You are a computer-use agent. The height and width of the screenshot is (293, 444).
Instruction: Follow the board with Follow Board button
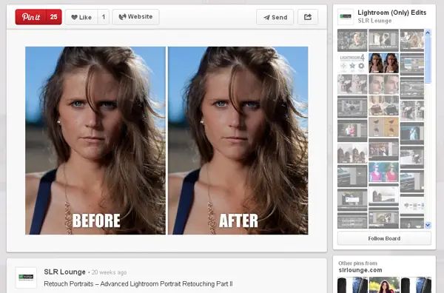click(x=384, y=238)
